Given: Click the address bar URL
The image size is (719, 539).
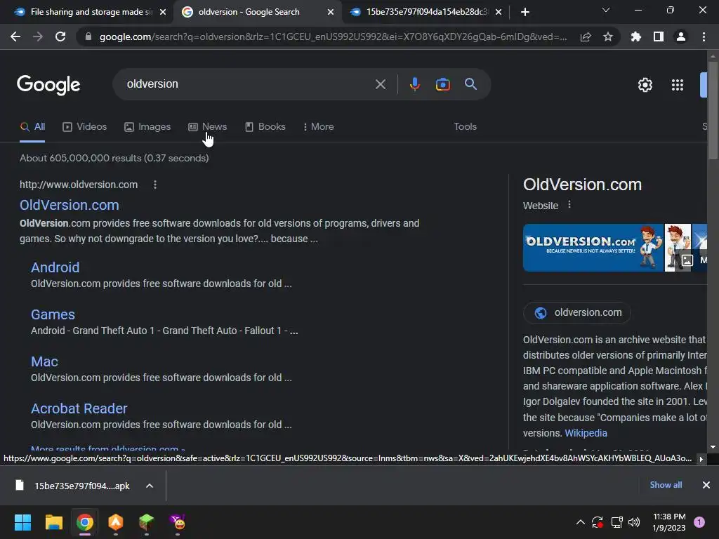Looking at the screenshot, I should point(332,36).
